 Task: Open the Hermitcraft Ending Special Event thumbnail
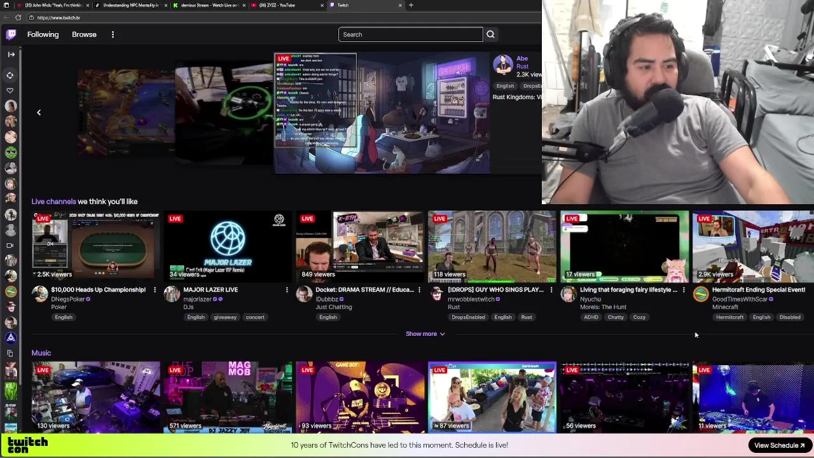click(x=753, y=246)
